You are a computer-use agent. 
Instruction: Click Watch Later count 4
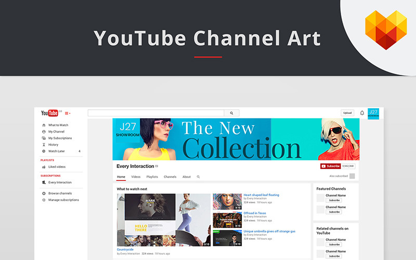click(80, 151)
